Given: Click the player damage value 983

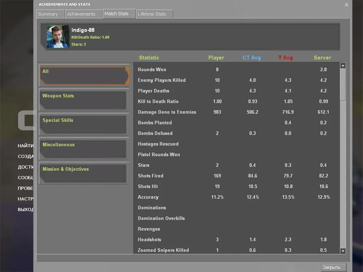Looking at the screenshot, I should (217, 112).
